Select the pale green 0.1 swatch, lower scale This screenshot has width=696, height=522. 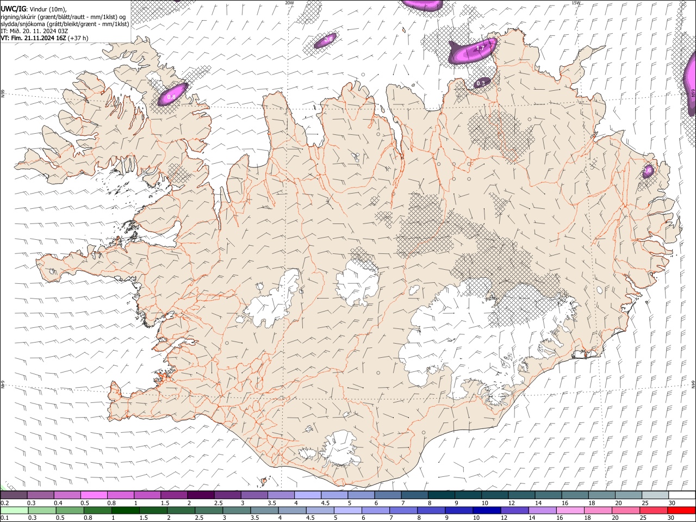click(x=15, y=510)
